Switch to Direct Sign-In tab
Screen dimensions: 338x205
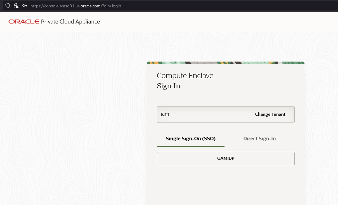pos(260,139)
